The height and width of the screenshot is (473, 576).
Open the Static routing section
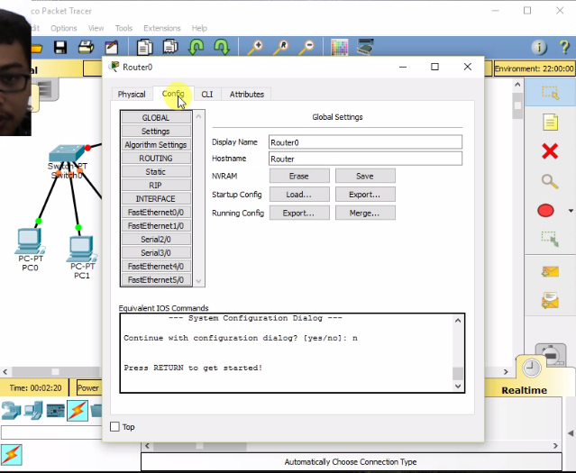156,172
